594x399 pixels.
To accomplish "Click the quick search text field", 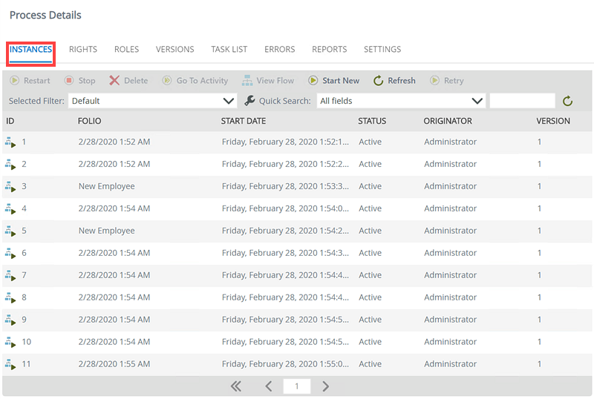I will [522, 101].
